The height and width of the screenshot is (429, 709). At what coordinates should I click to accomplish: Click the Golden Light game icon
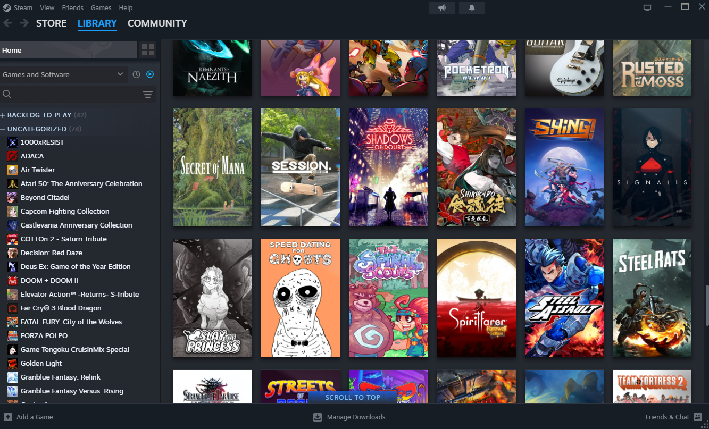point(13,364)
